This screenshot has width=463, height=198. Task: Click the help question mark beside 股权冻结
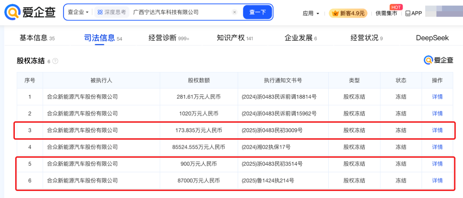point(55,61)
